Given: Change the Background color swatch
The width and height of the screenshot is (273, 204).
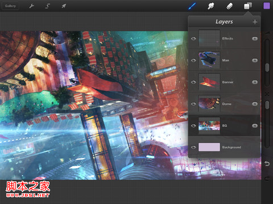Looking at the screenshot, I should 209,147.
